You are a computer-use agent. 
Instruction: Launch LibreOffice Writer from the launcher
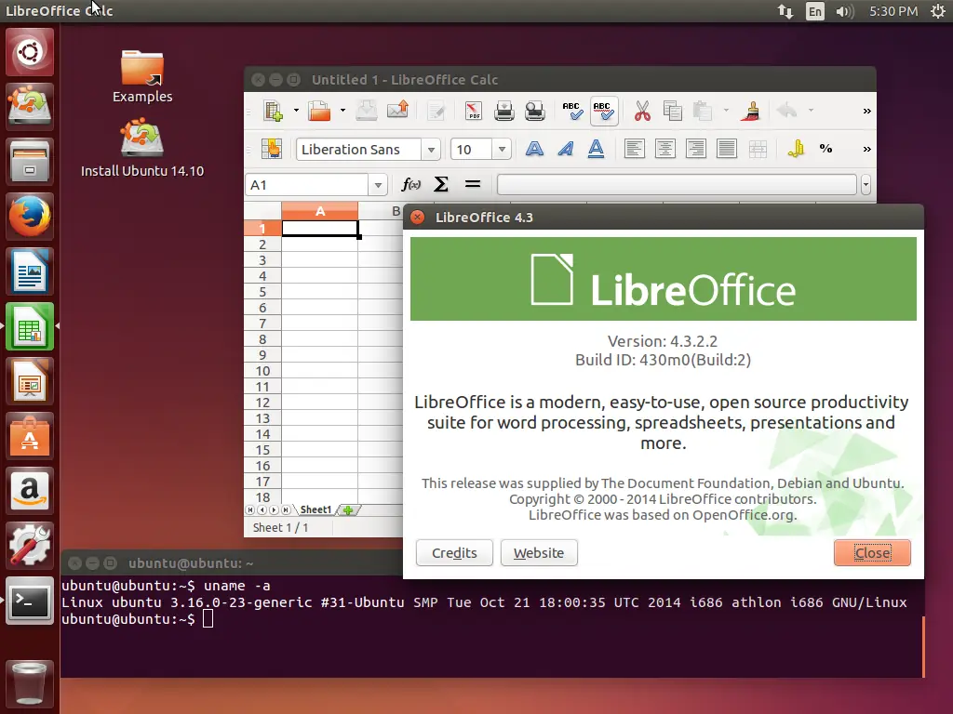point(29,271)
